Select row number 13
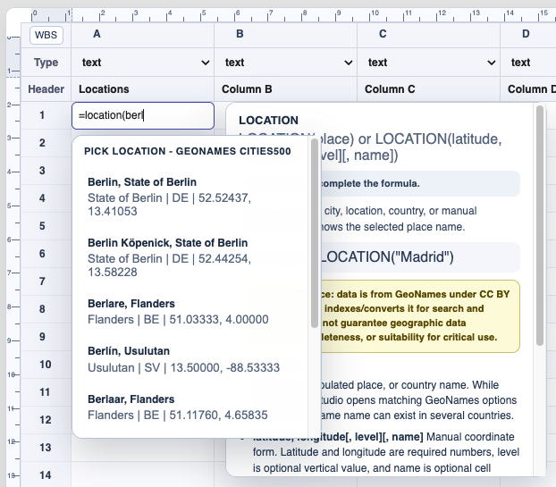This screenshot has width=556, height=487. point(46,448)
